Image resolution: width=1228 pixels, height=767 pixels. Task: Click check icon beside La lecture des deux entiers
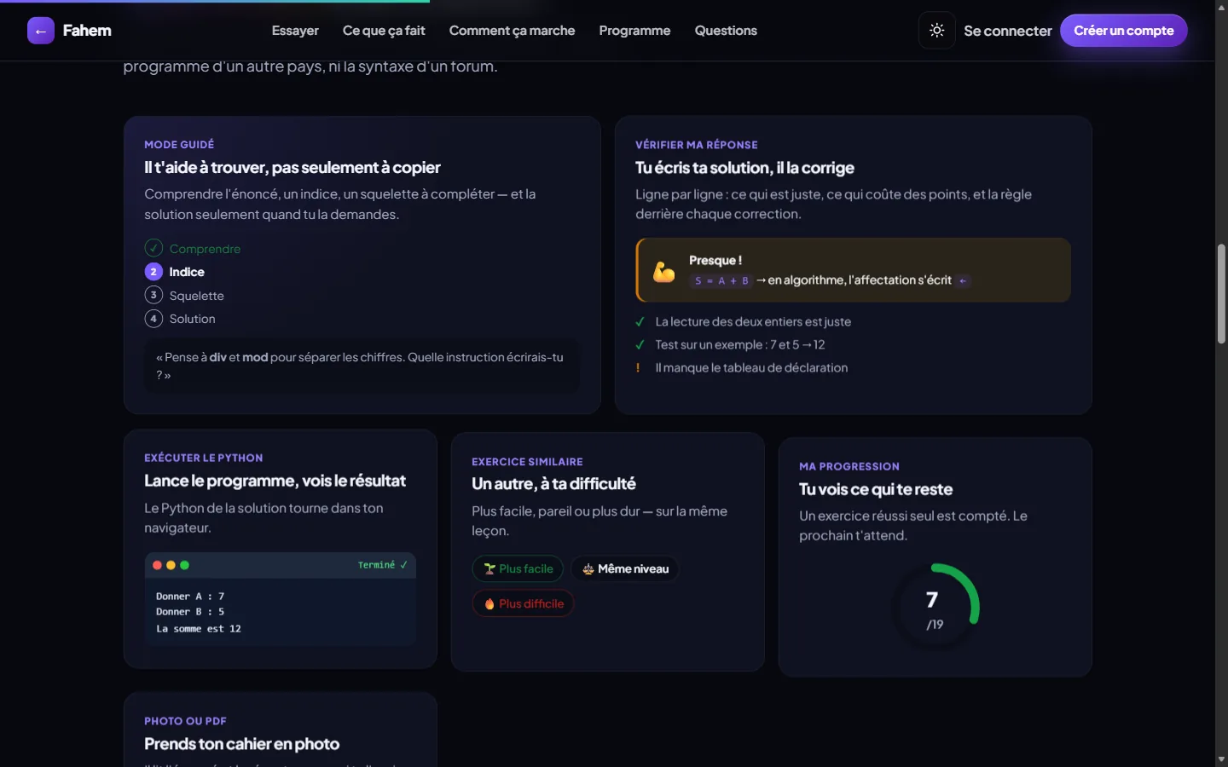[640, 321]
